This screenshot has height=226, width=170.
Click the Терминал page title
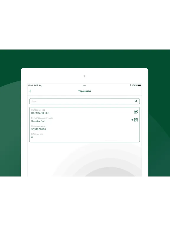click(x=84, y=91)
